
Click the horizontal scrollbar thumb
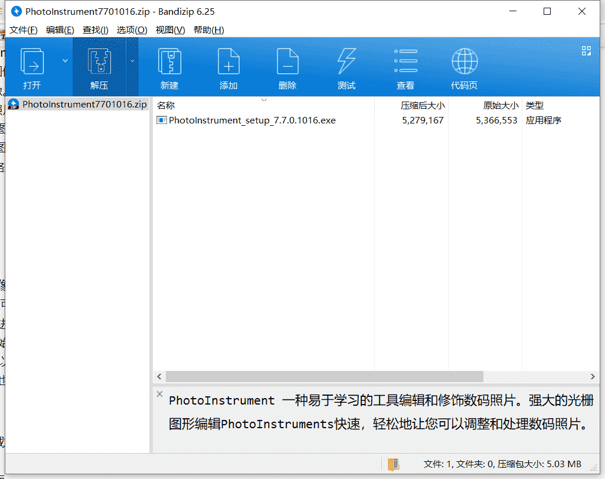click(325, 376)
